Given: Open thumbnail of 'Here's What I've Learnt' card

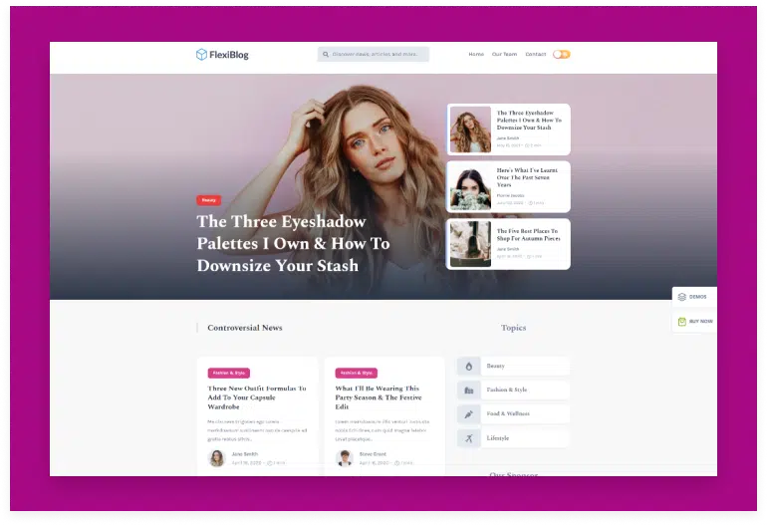Looking at the screenshot, I should [x=470, y=187].
